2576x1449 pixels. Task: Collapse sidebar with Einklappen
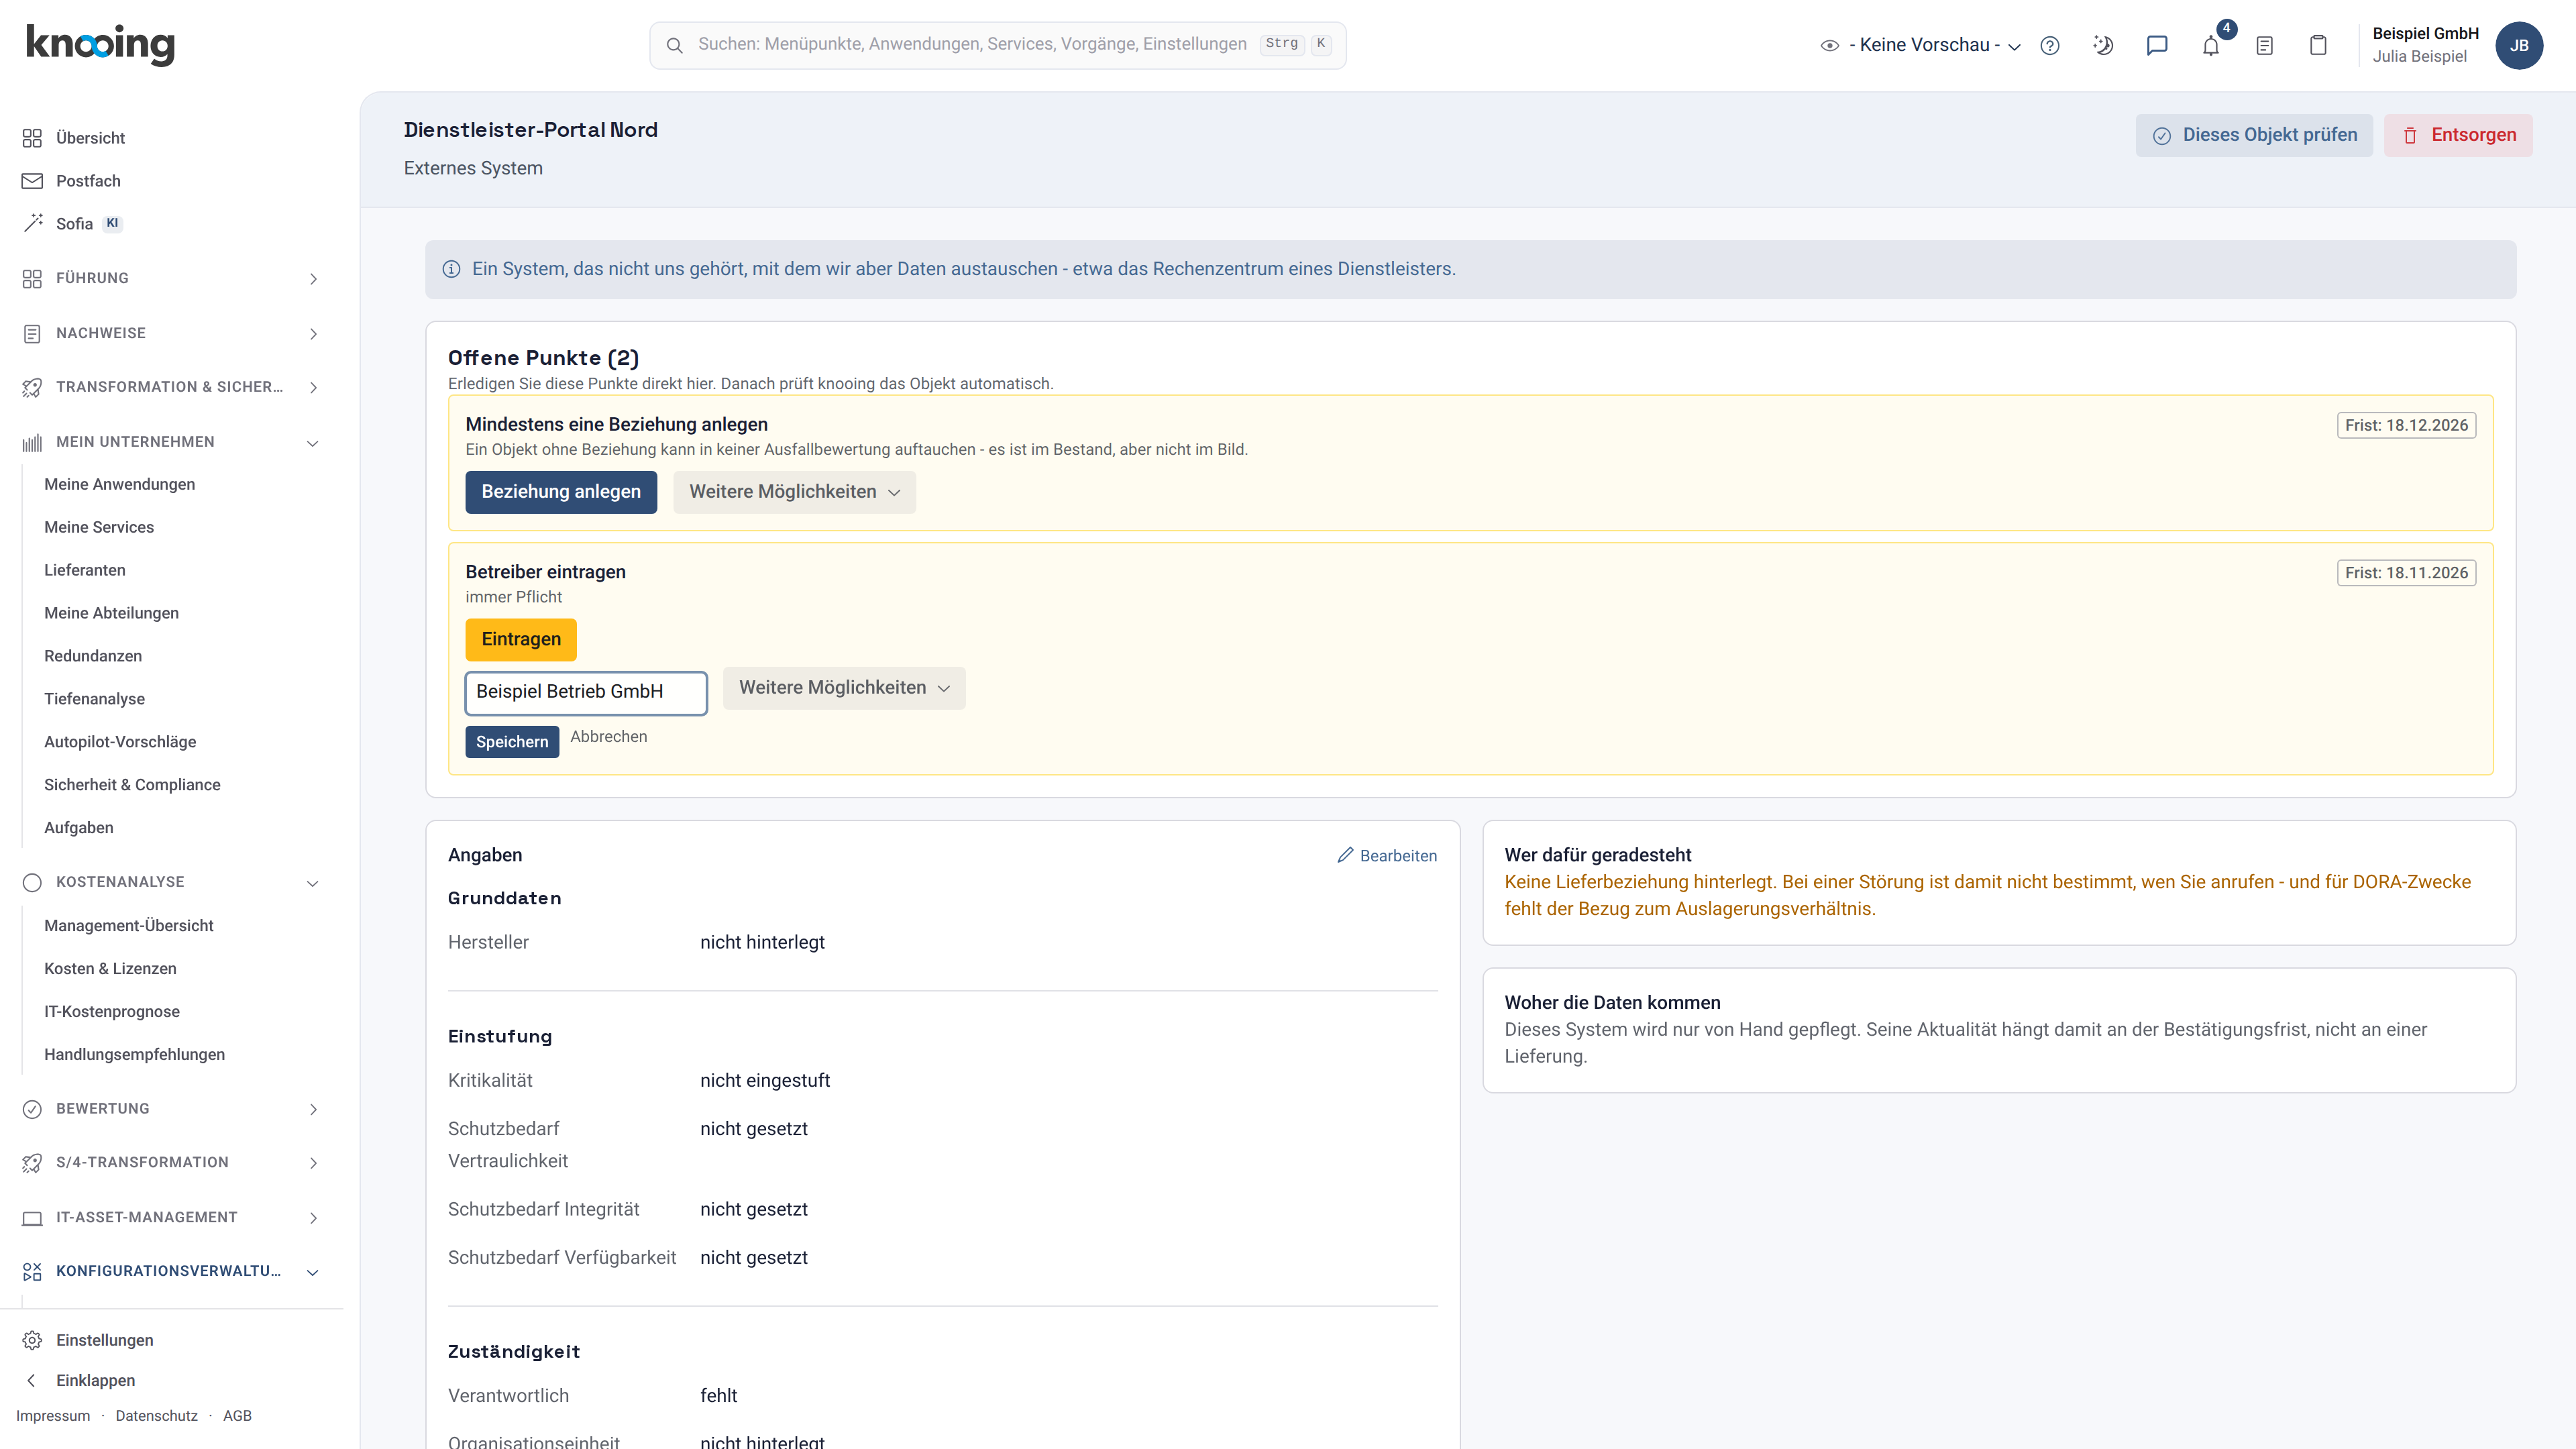pyautogui.click(x=95, y=1380)
